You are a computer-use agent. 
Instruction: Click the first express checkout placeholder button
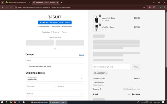pyautogui.click(x=40, y=43)
